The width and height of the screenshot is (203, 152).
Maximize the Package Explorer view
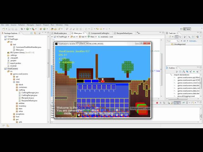click(48, 33)
